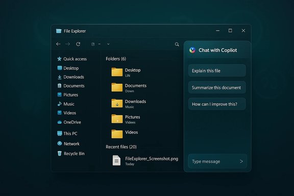Click the sidebar Documents icon
The image size is (294, 196).
(x=59, y=86)
